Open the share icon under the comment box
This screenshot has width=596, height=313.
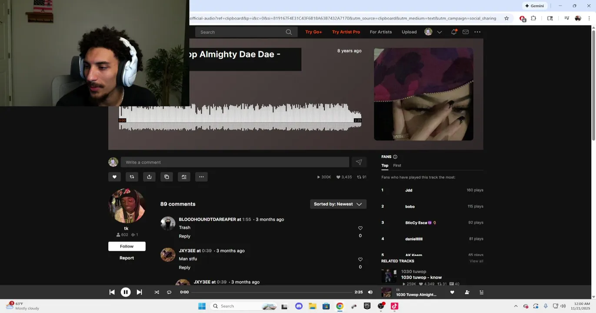pyautogui.click(x=149, y=177)
